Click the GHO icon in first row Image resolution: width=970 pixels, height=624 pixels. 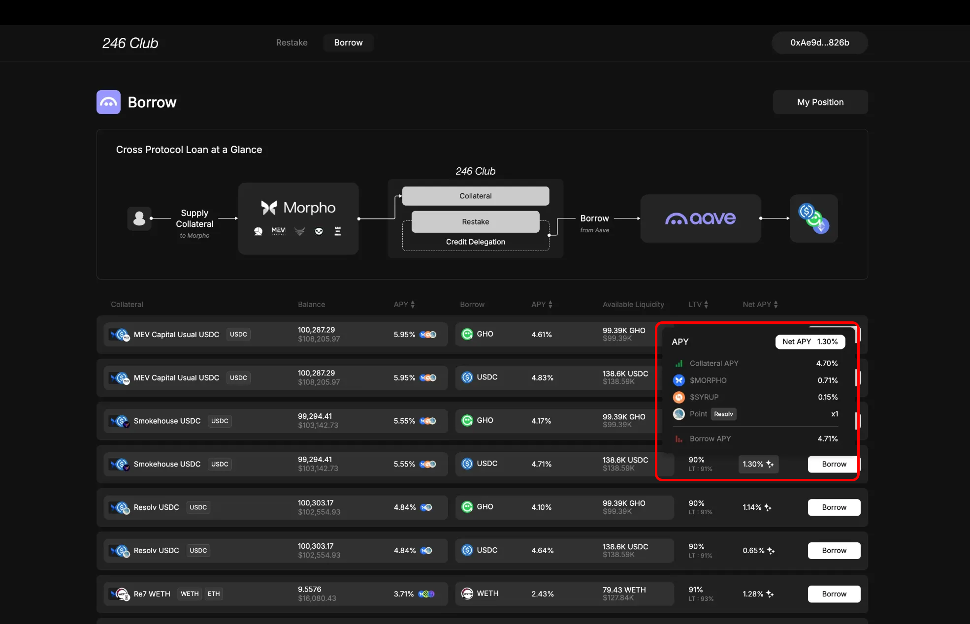(x=467, y=334)
